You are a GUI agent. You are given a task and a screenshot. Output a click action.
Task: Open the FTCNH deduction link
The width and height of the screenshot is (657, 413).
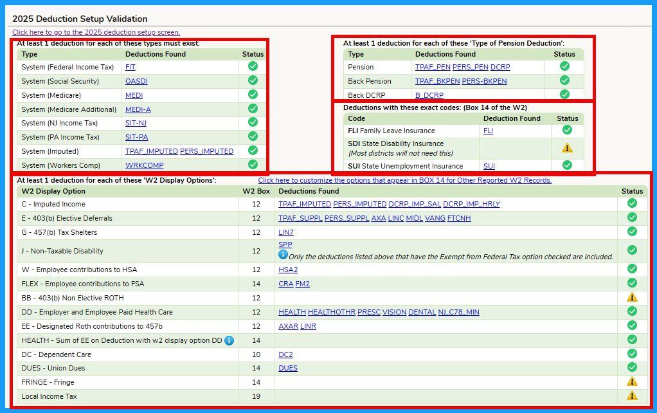459,219
